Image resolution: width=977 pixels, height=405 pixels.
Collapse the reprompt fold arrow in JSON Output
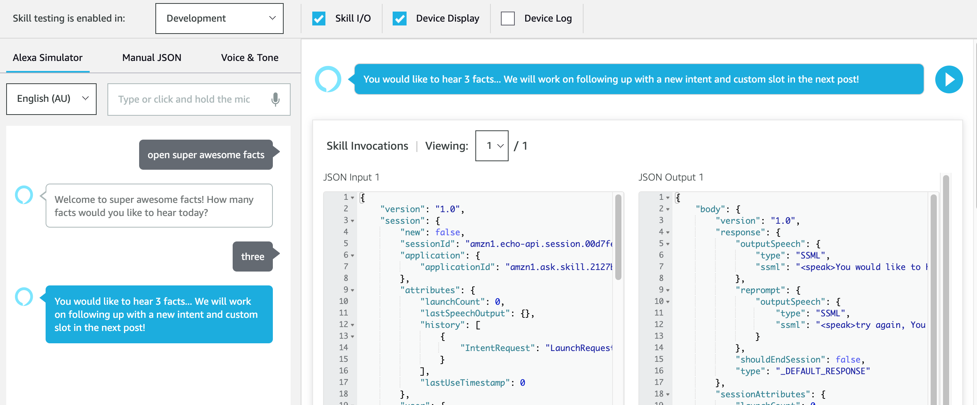pyautogui.click(x=668, y=290)
